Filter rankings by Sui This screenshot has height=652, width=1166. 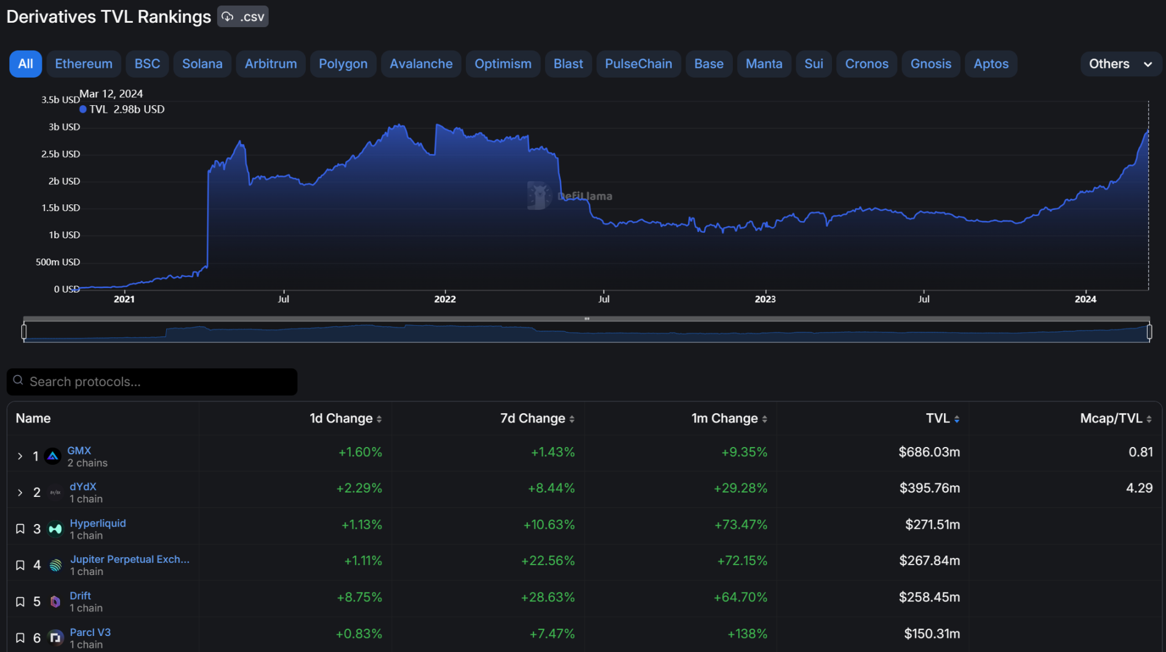pyautogui.click(x=814, y=64)
